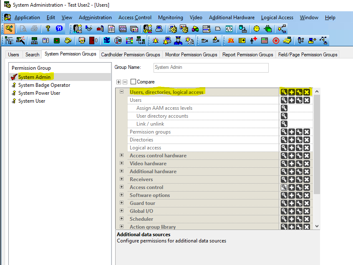Toggle view permission on Assign AAM access levels
This screenshot has width=353, height=265.
click(284, 108)
